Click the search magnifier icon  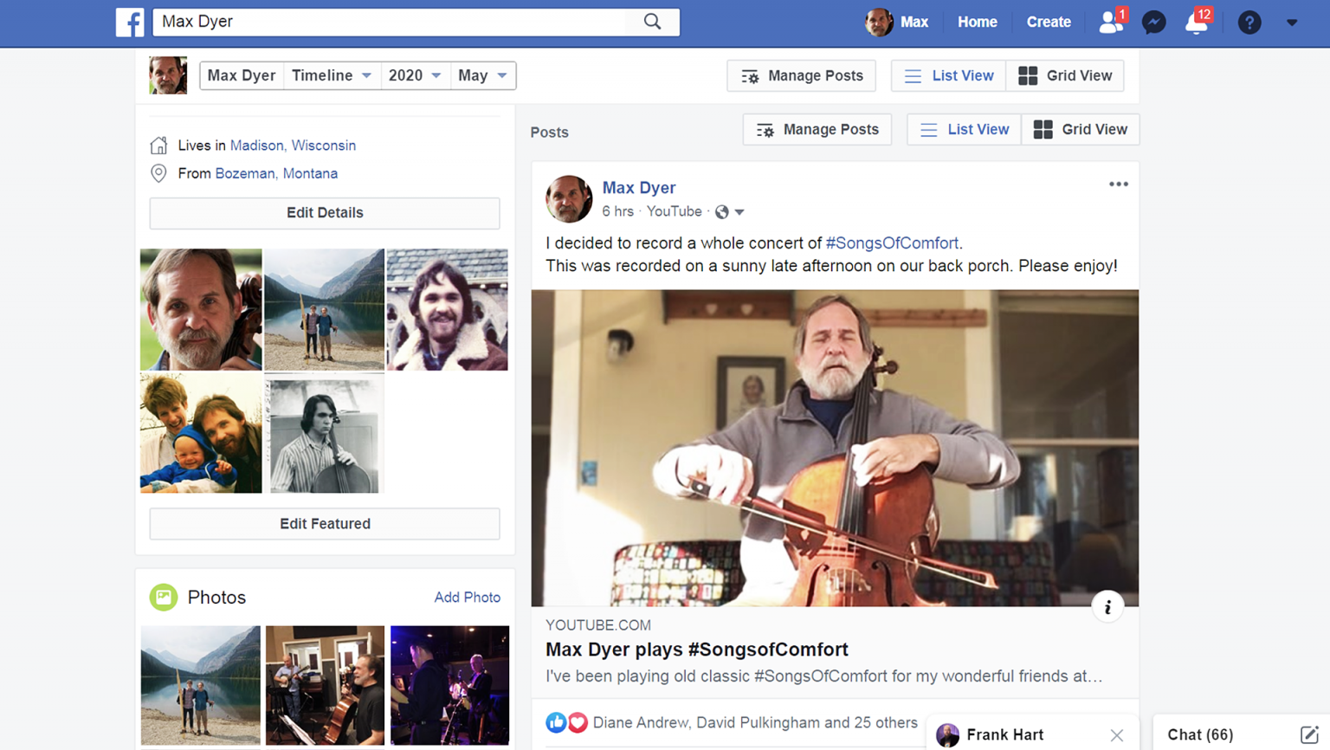[x=652, y=22]
